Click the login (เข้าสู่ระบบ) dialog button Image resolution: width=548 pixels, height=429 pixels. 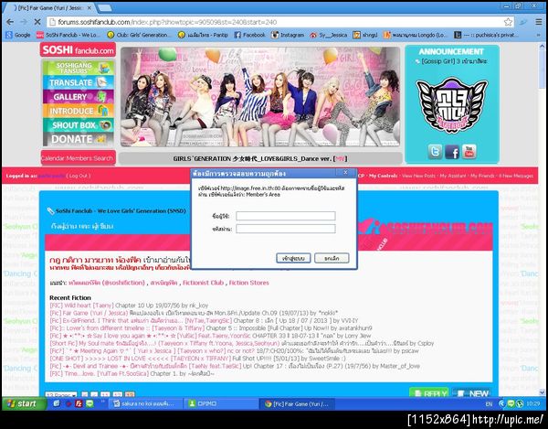click(x=293, y=258)
